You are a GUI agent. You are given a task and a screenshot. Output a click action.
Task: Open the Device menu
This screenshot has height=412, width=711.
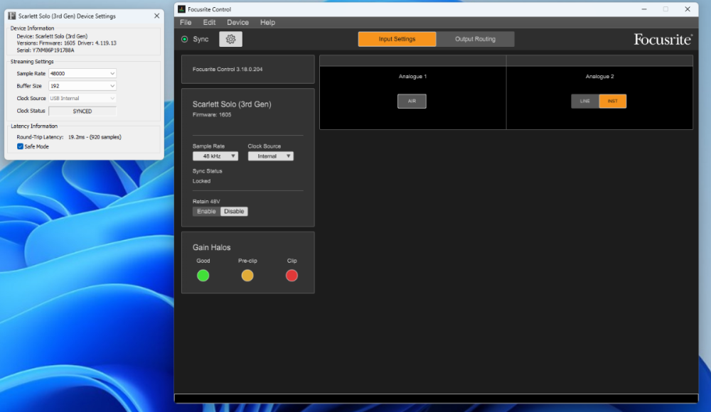[x=237, y=22]
